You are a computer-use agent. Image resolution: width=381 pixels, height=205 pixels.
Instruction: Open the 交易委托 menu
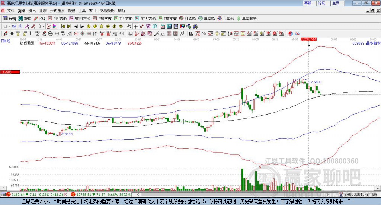point(107,11)
